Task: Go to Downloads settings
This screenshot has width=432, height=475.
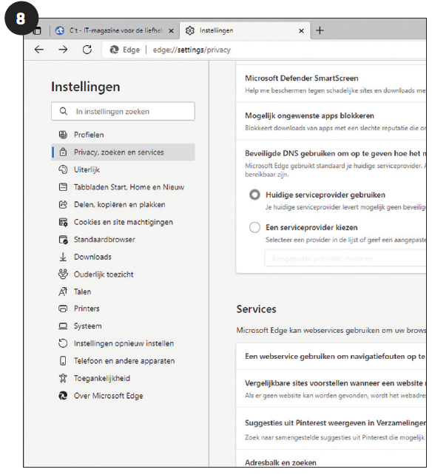Action: click(123, 257)
